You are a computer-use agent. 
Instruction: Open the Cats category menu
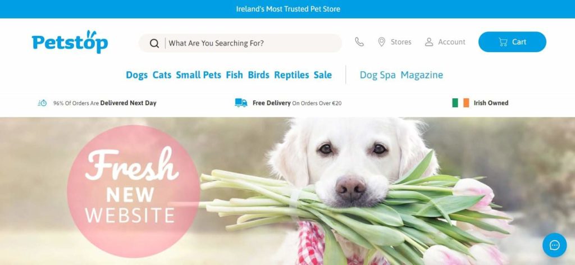(162, 75)
